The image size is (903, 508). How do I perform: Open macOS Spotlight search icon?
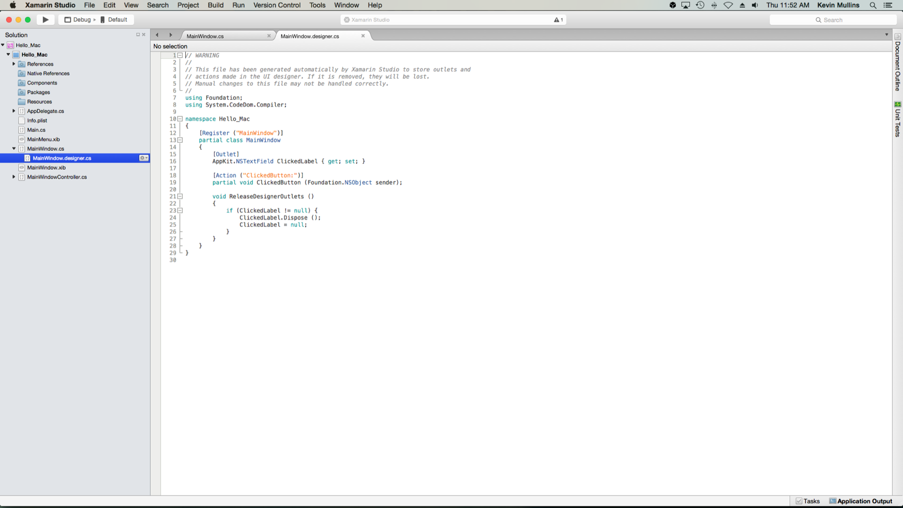click(873, 5)
